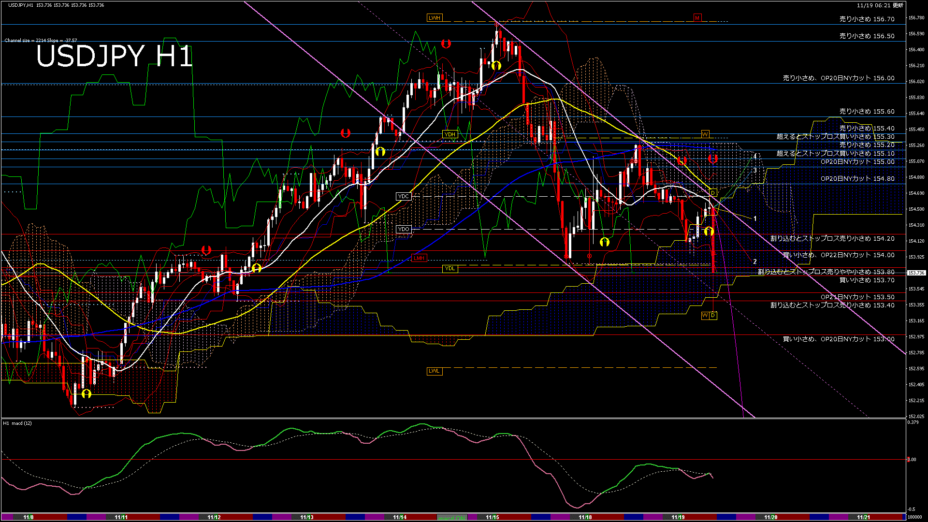Viewport: 928px width, 522px height.
Task: Click projection label 4 right of the candles
Action: [755, 156]
